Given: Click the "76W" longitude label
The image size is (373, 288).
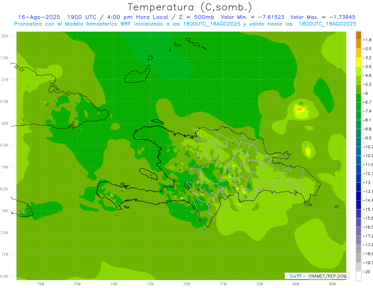Looking at the screenshot, I should (x=41, y=284).
